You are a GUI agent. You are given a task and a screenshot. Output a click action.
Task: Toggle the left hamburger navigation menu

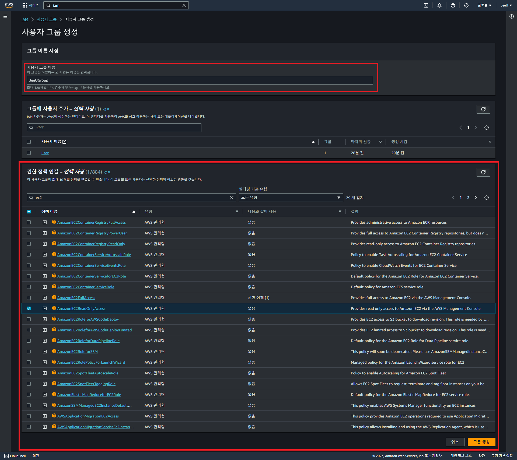tap(5, 16)
